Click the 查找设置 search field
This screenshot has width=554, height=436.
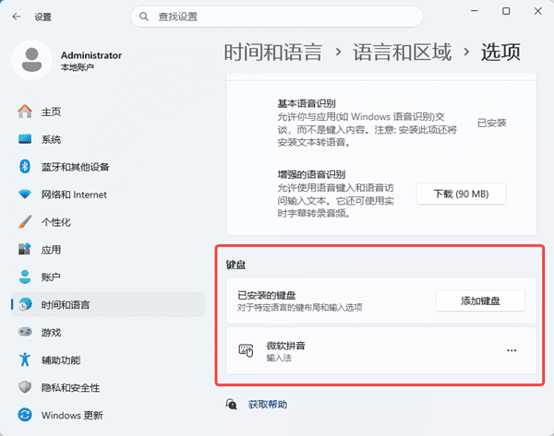pyautogui.click(x=277, y=17)
